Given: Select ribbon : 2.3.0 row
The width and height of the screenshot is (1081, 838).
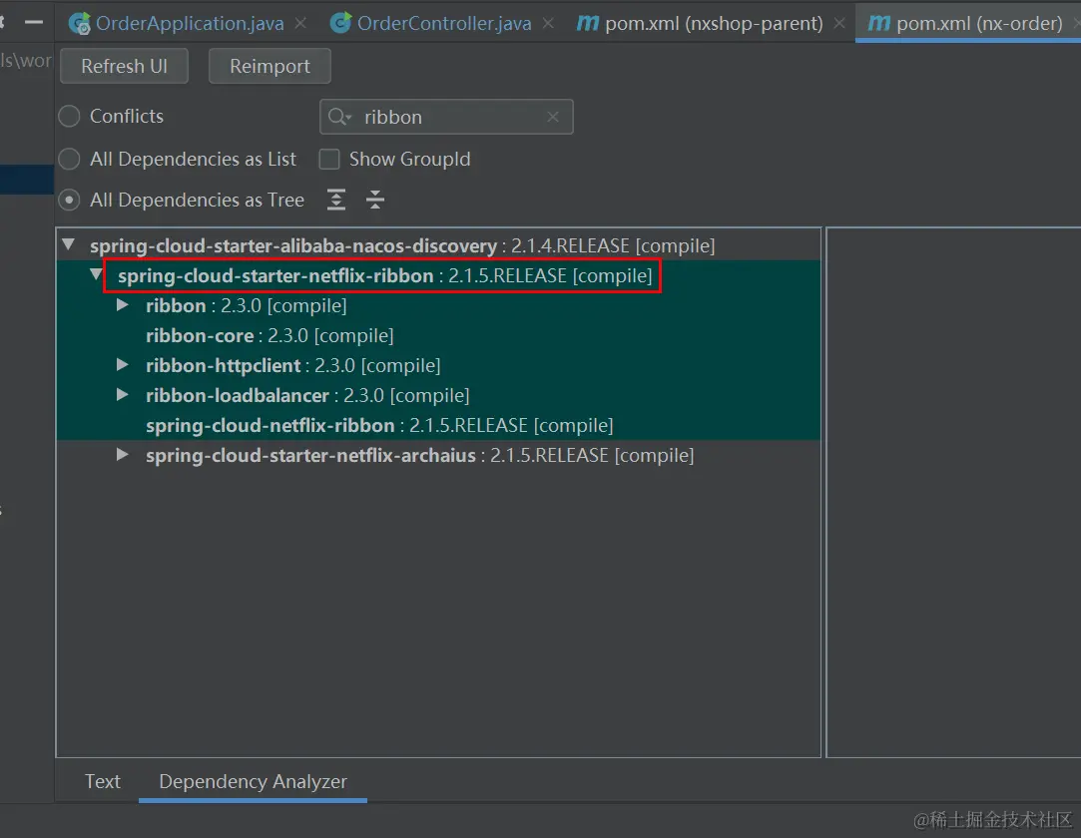Looking at the screenshot, I should coord(438,305).
